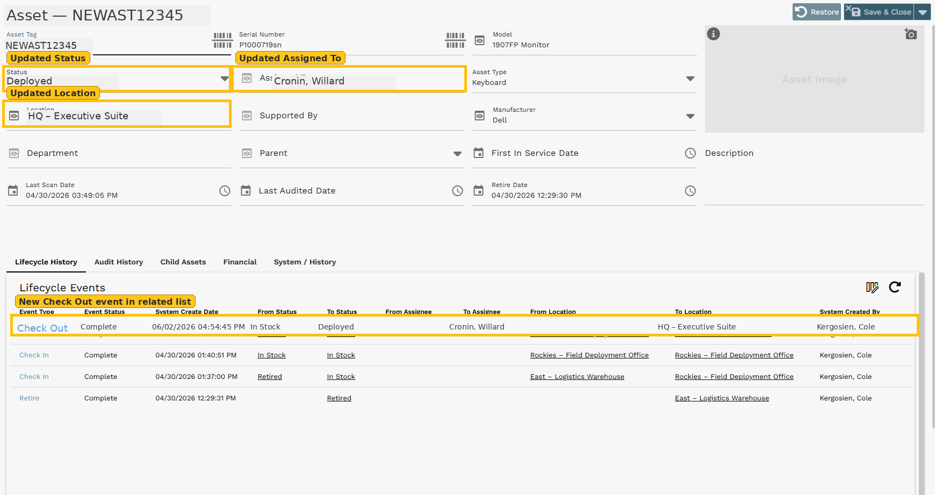Click the Supported By field
The image size is (935, 495).
point(351,116)
